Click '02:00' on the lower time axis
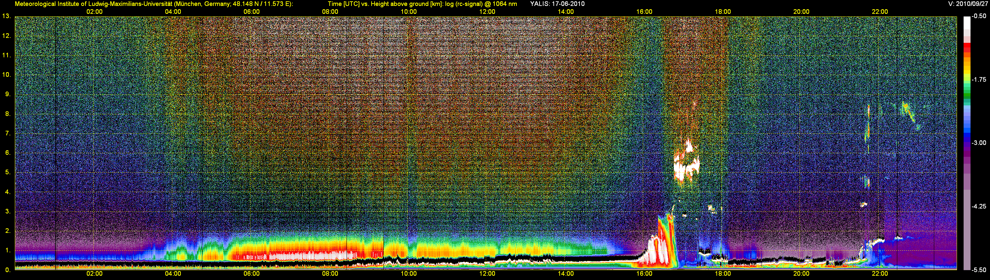The height and width of the screenshot is (280, 990). (x=94, y=273)
